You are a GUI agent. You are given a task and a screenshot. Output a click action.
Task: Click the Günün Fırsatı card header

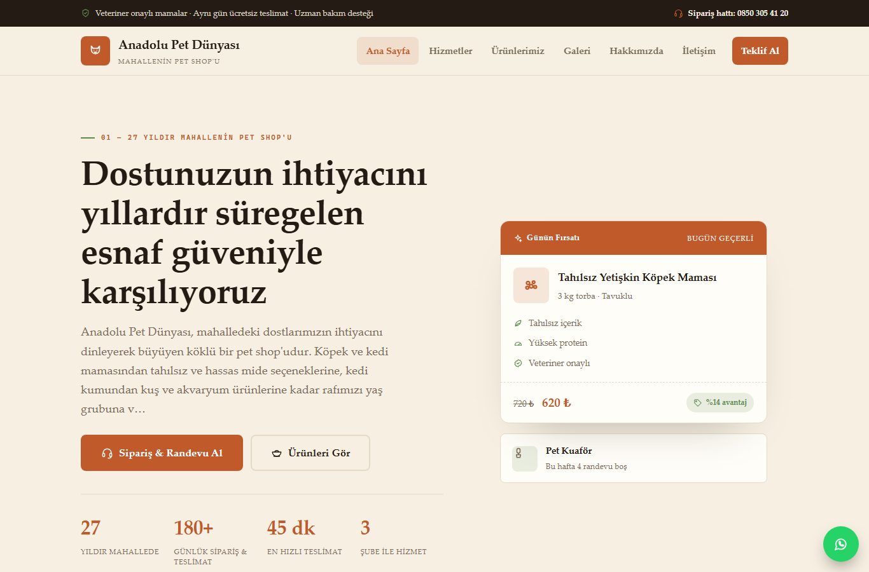[634, 238]
